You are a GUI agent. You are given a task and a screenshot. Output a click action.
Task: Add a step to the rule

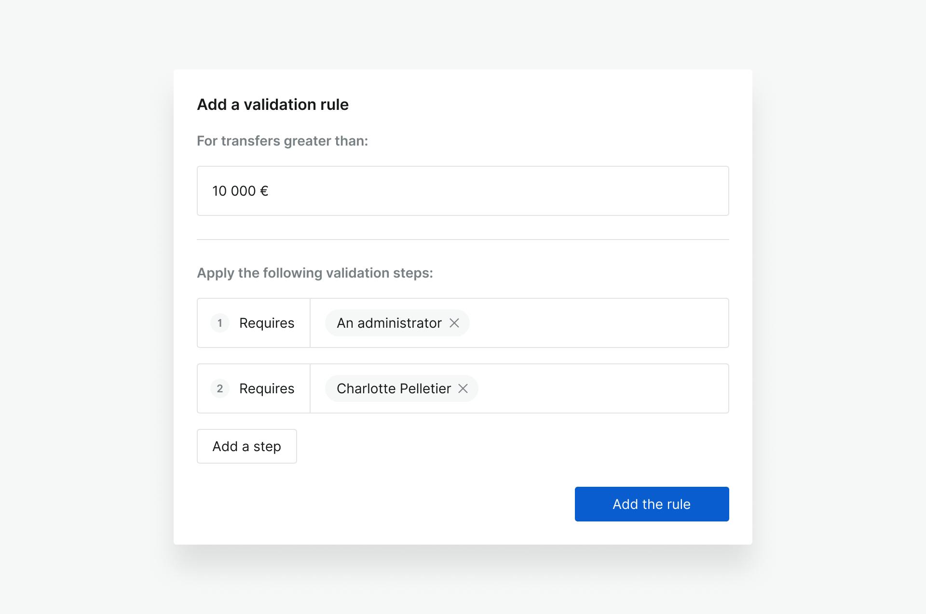tap(247, 446)
